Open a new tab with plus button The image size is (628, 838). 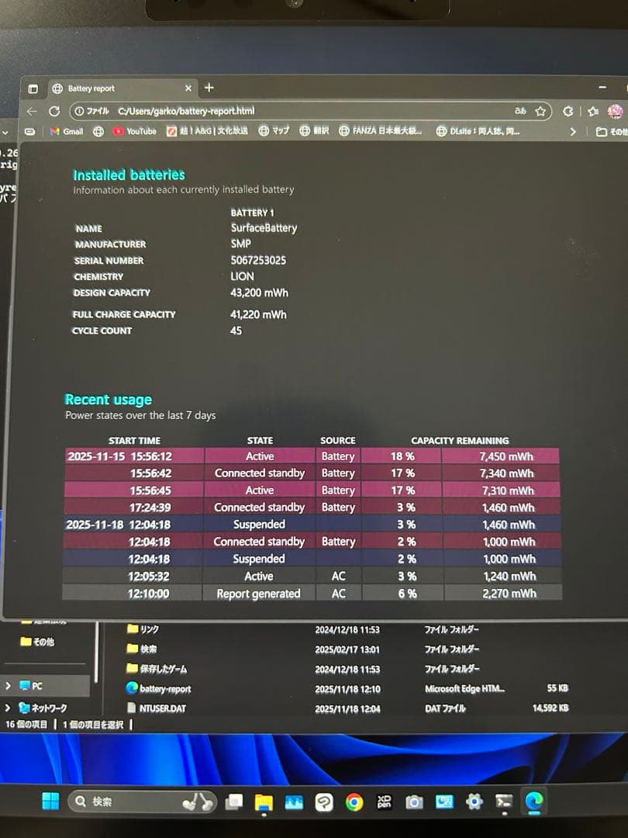(x=209, y=88)
